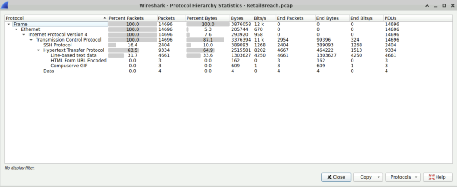Select the SSH Protocol row
Viewport: 457px width, 187px height.
57,45
